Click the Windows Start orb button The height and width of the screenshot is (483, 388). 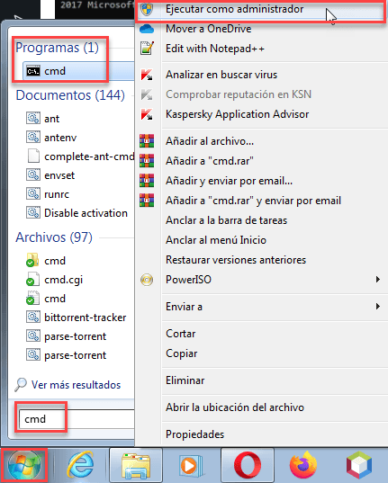click(x=24, y=465)
